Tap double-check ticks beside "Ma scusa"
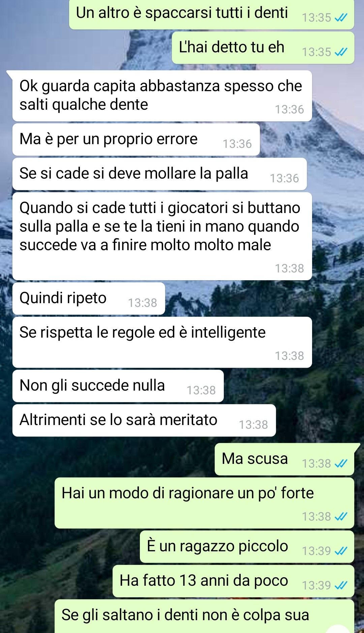The width and height of the screenshot is (364, 633). 341,464
